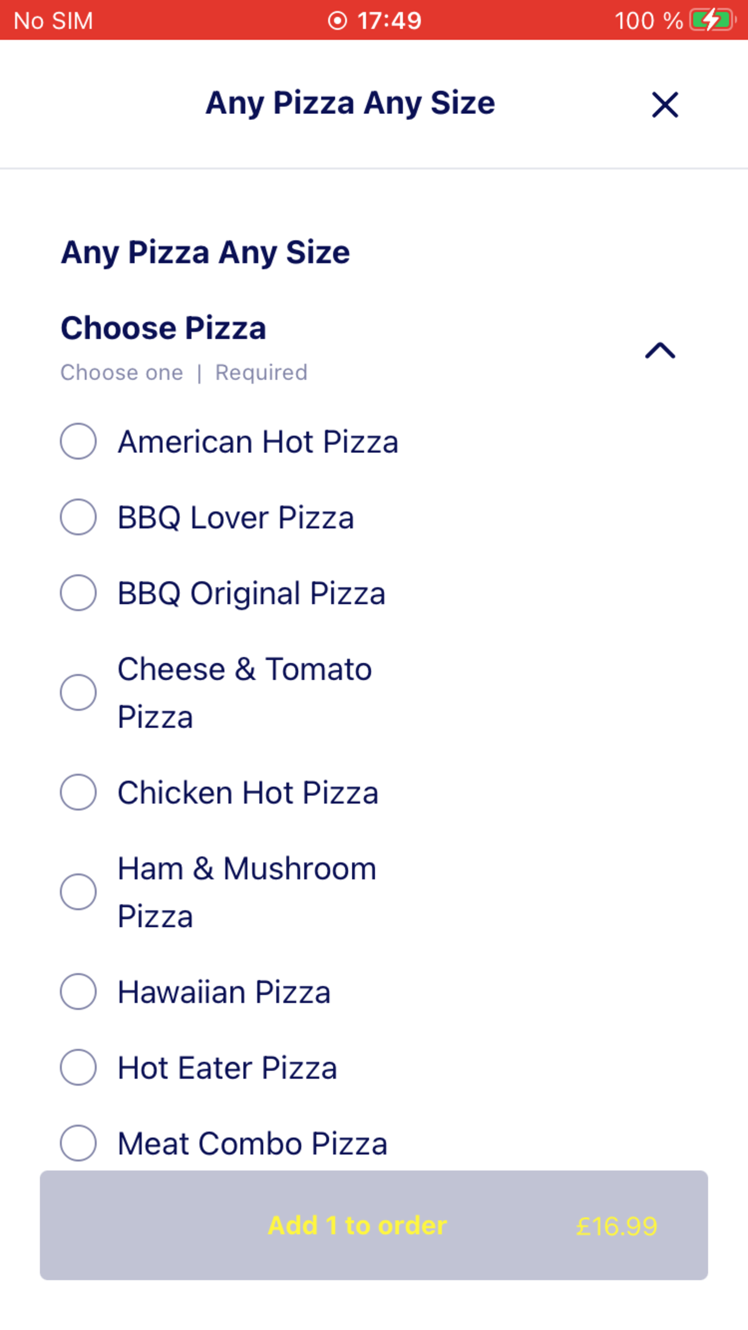Screen dimensions: 748x1330
Task: Tap the £16.99 price on order button
Action: 616,1226
